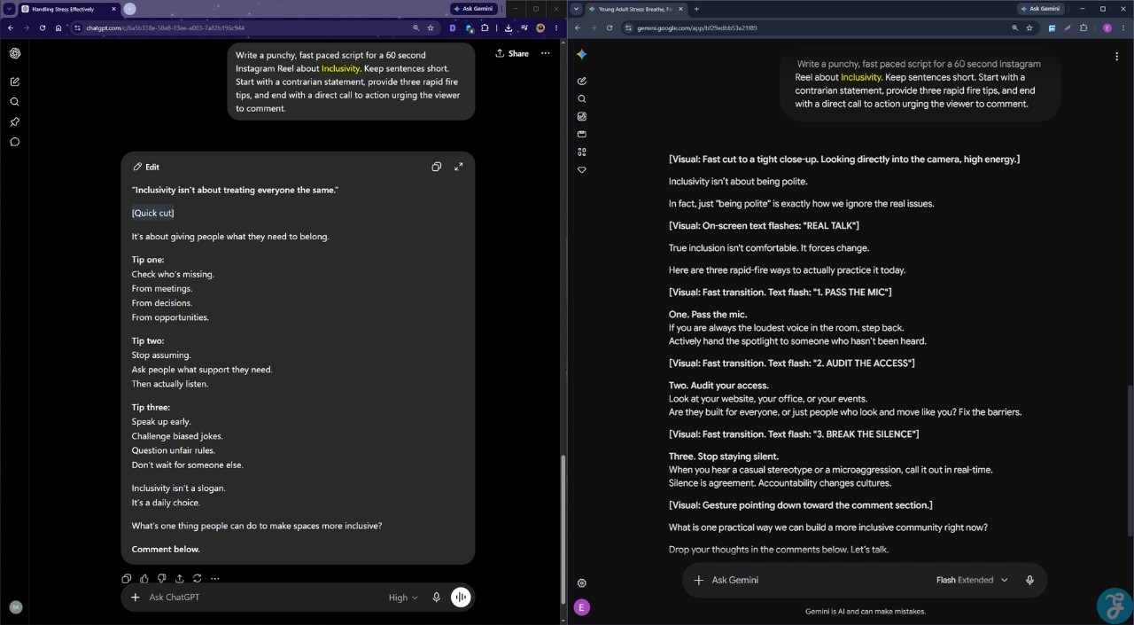Copy the ChatGPT canvas content
Screen dimensions: 1134x625
click(x=436, y=167)
